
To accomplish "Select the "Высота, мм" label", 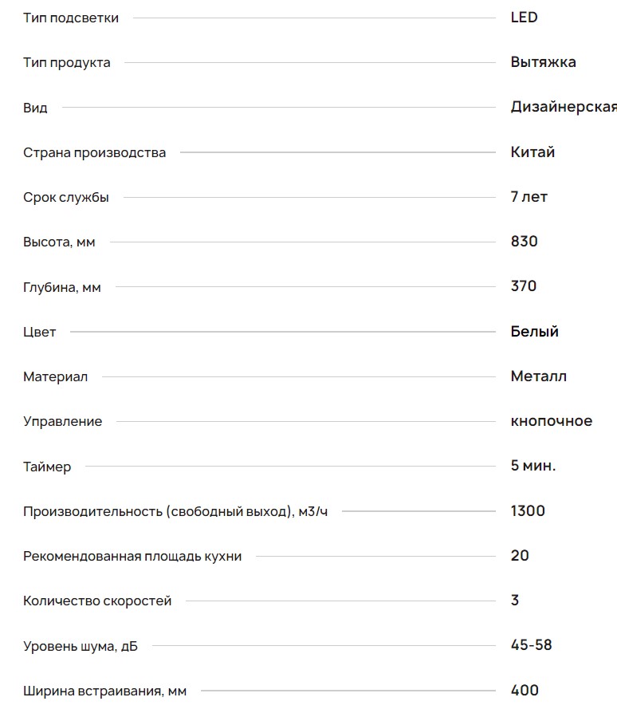I will (59, 242).
